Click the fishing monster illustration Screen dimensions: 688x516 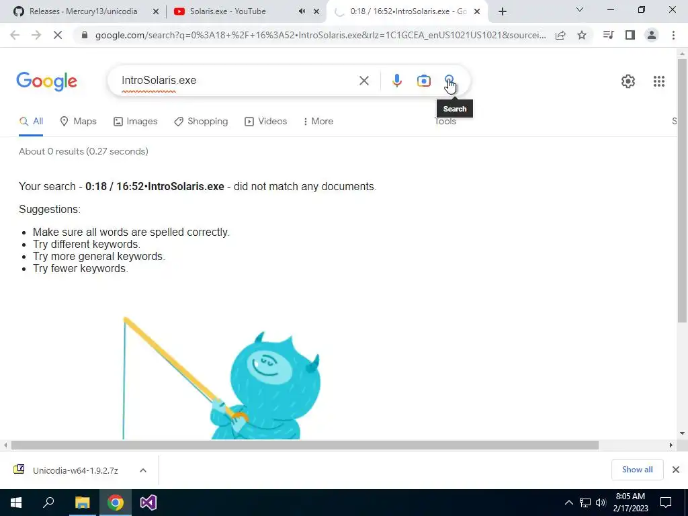222,378
